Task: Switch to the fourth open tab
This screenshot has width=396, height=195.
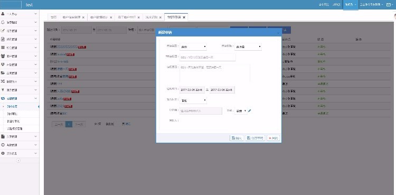Action: [127, 17]
